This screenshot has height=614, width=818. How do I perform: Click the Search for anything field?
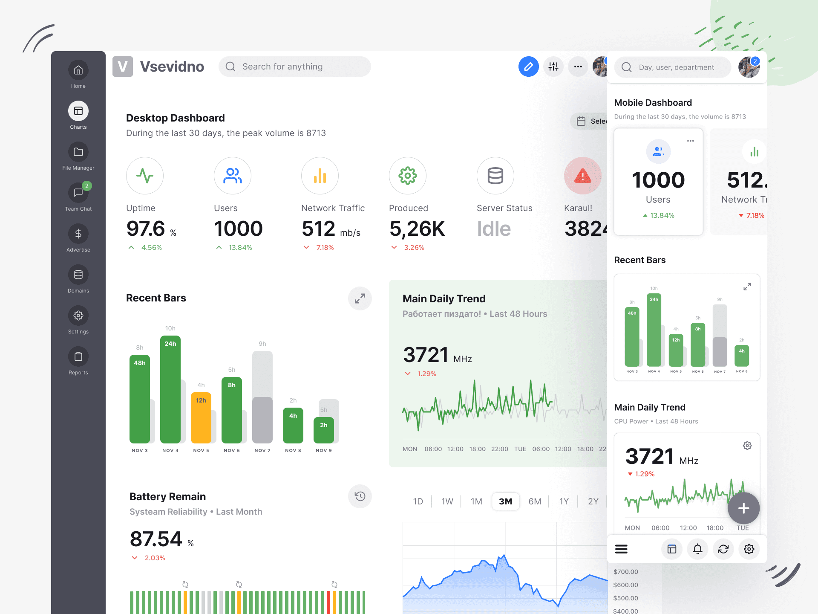tap(294, 67)
